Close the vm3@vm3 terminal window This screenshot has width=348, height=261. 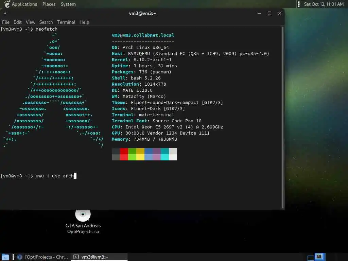280,13
